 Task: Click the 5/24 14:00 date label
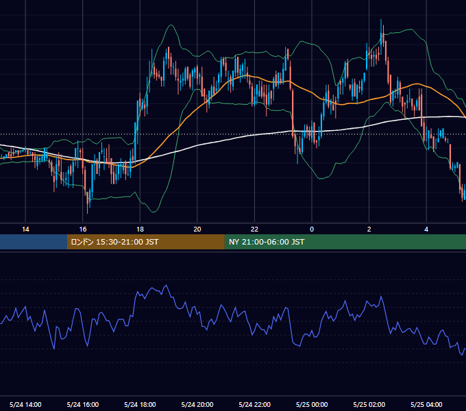click(x=25, y=404)
